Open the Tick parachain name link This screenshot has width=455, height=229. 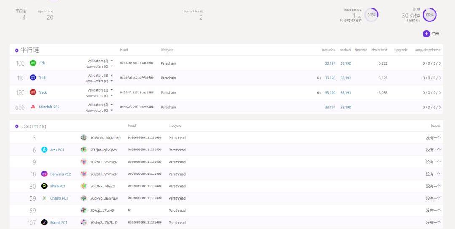click(42, 63)
